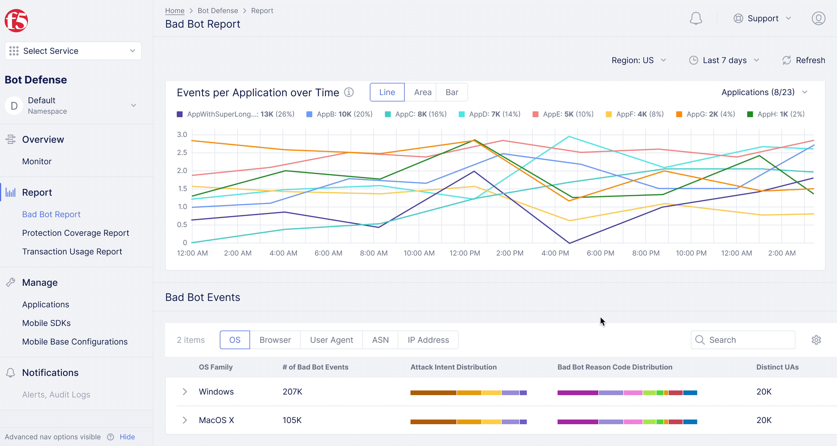Click the Refresh arrows icon
Screen dimensions: 837x446
[x=786, y=60]
